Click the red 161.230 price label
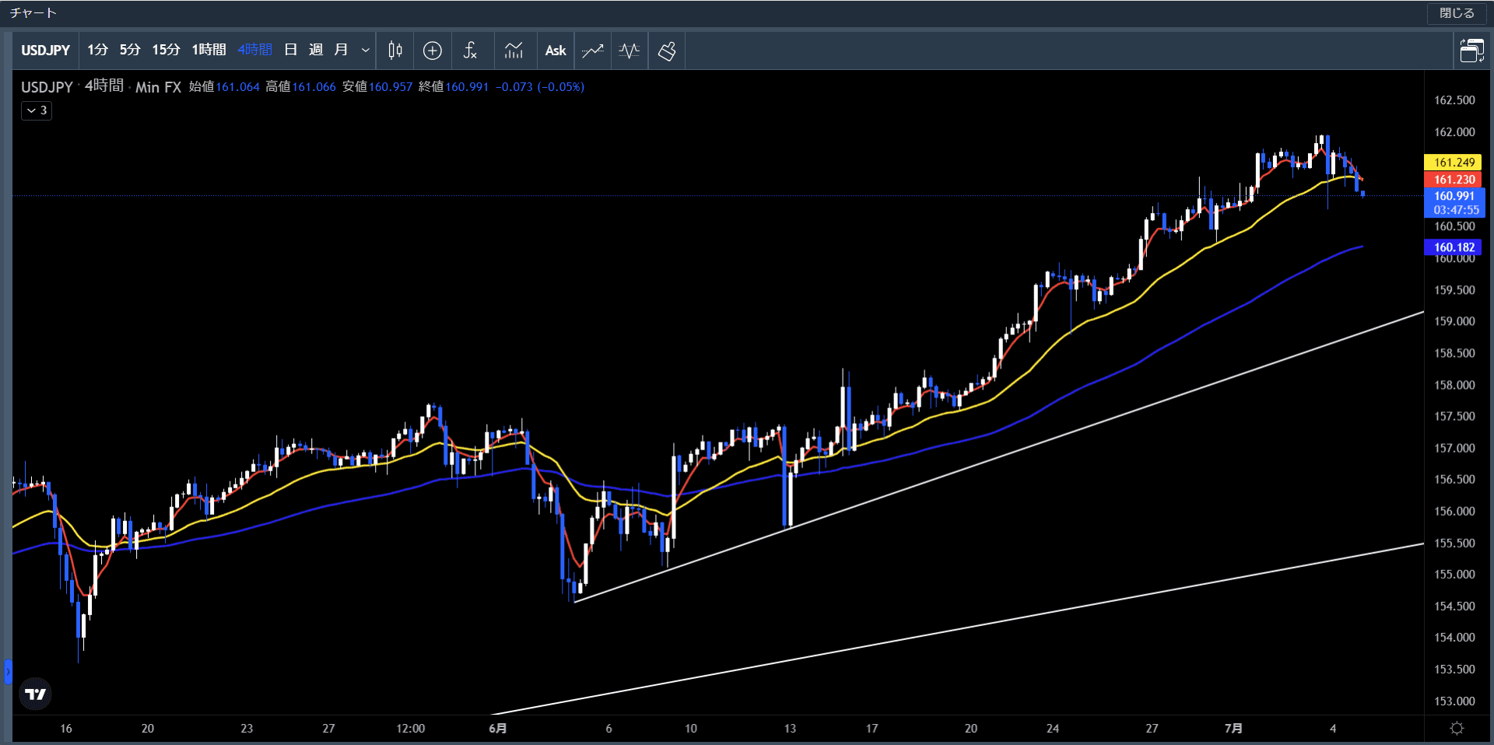 pos(1454,180)
